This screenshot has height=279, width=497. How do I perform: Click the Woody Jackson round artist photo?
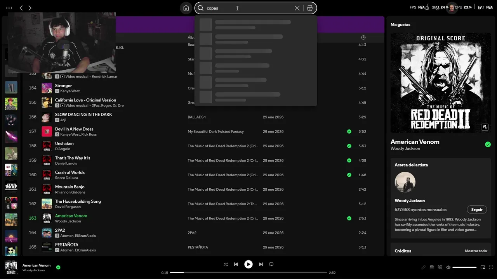click(x=405, y=182)
